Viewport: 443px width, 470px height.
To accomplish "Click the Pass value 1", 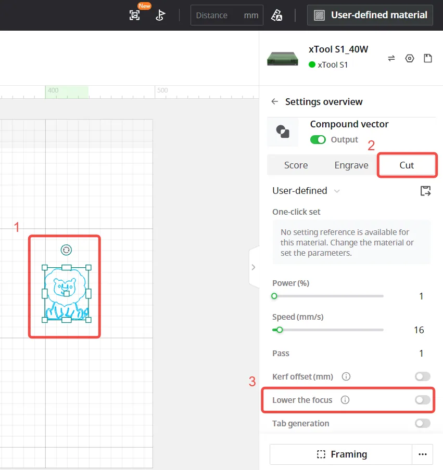I will pyautogui.click(x=421, y=354).
